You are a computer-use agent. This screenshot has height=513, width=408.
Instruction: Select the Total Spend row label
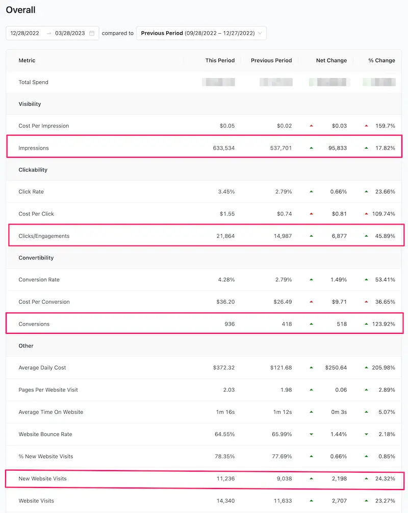tap(33, 82)
